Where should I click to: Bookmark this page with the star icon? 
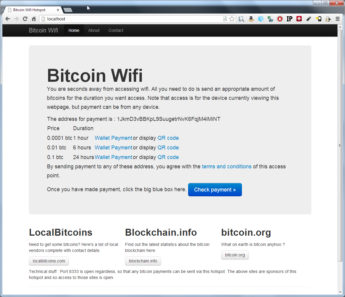(232, 19)
